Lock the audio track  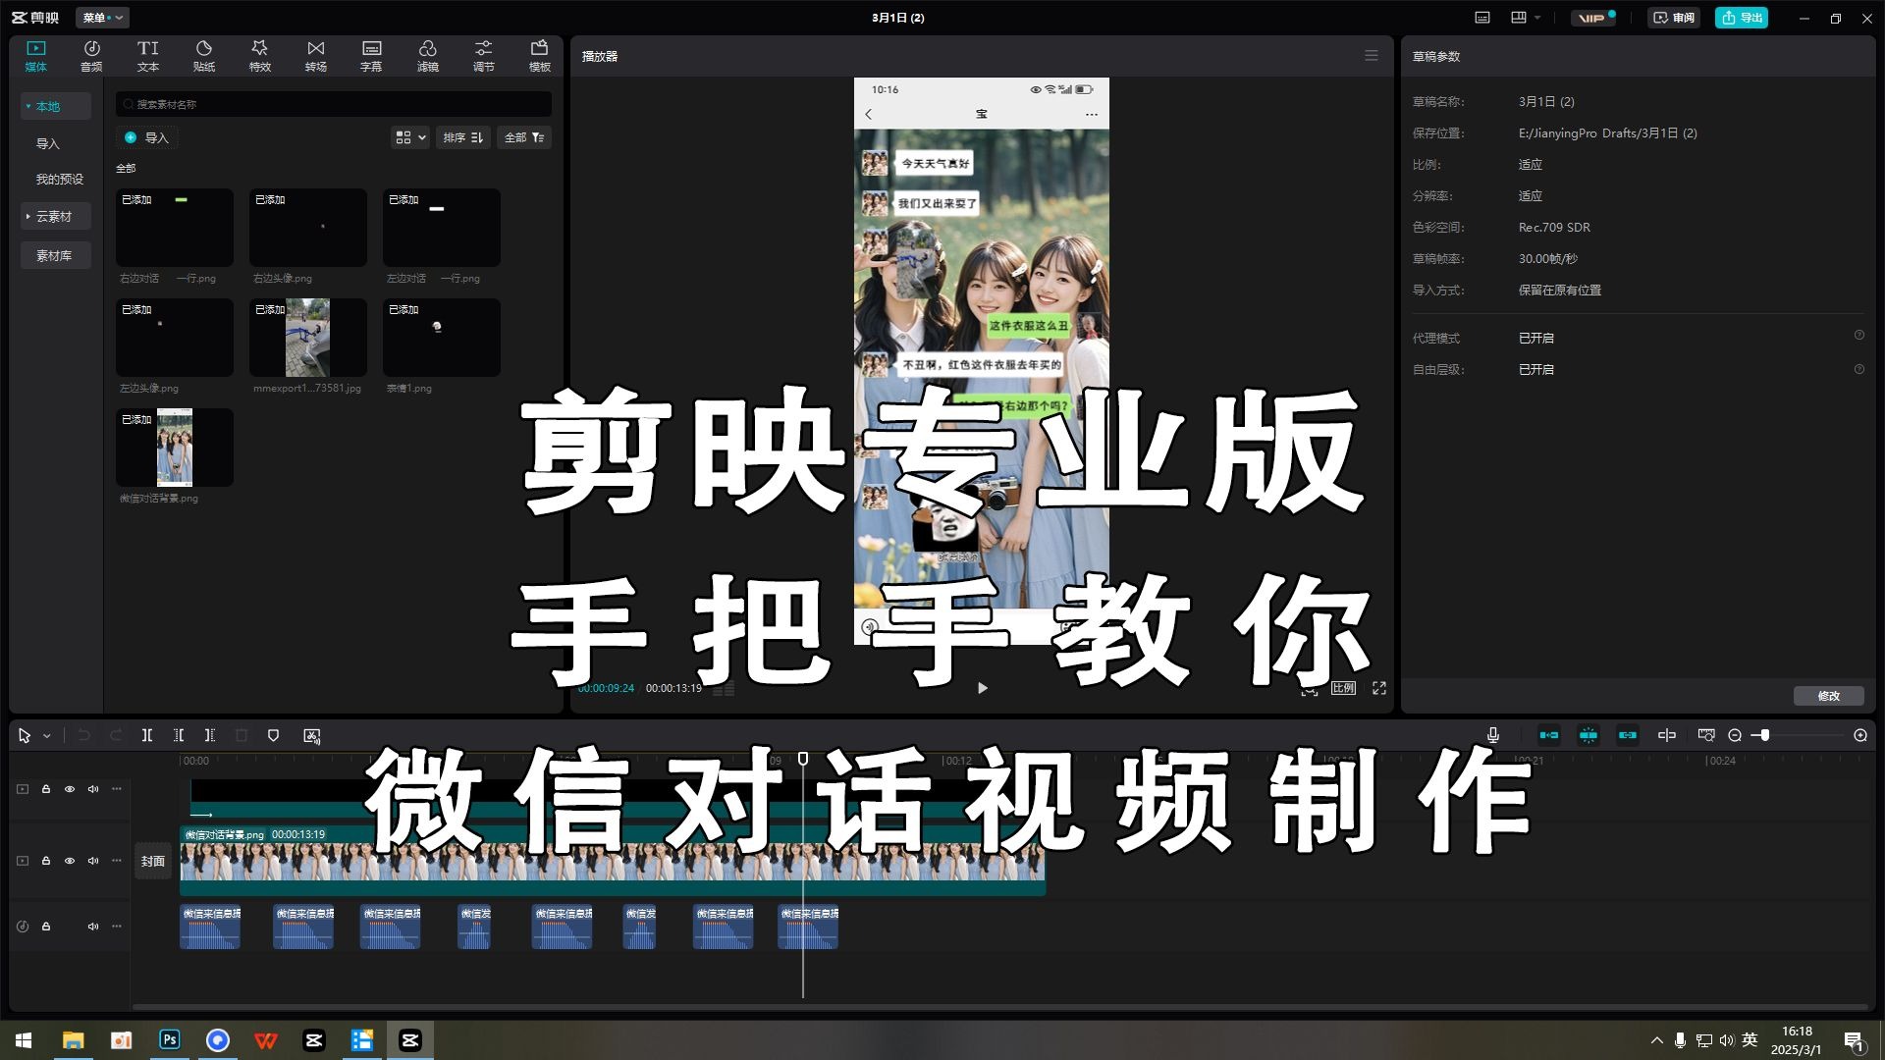[x=46, y=927]
